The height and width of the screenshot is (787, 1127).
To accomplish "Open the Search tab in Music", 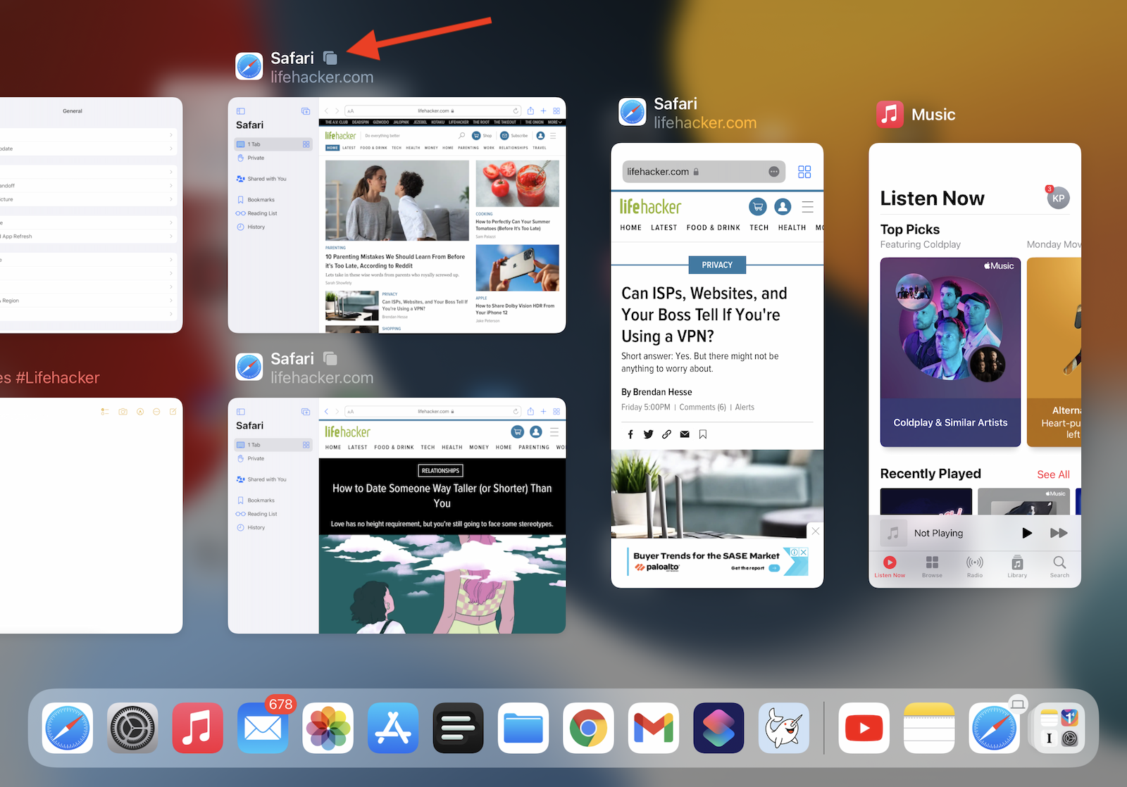I will [1059, 567].
